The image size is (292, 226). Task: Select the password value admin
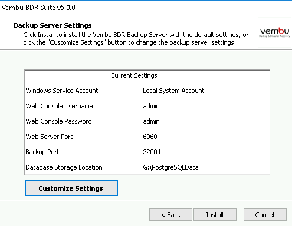point(151,121)
